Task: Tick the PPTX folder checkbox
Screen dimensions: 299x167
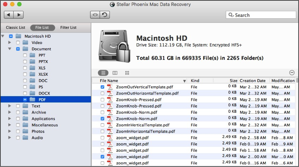Action: pos(25,62)
